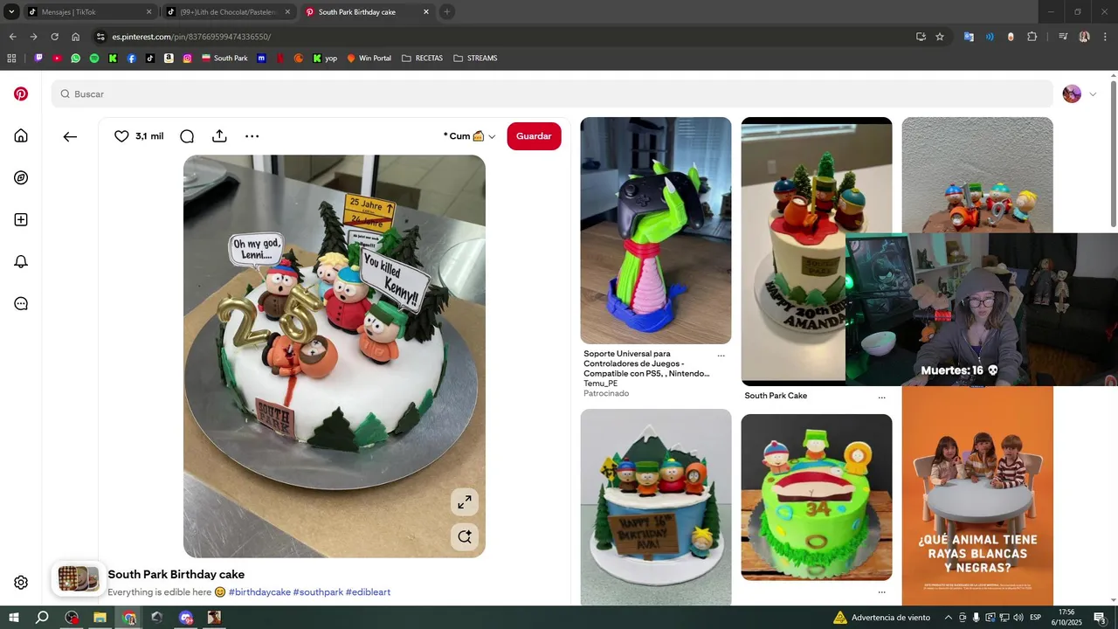Open options dots on the Temu sponsored pin
The width and height of the screenshot is (1118, 629).
pos(721,356)
